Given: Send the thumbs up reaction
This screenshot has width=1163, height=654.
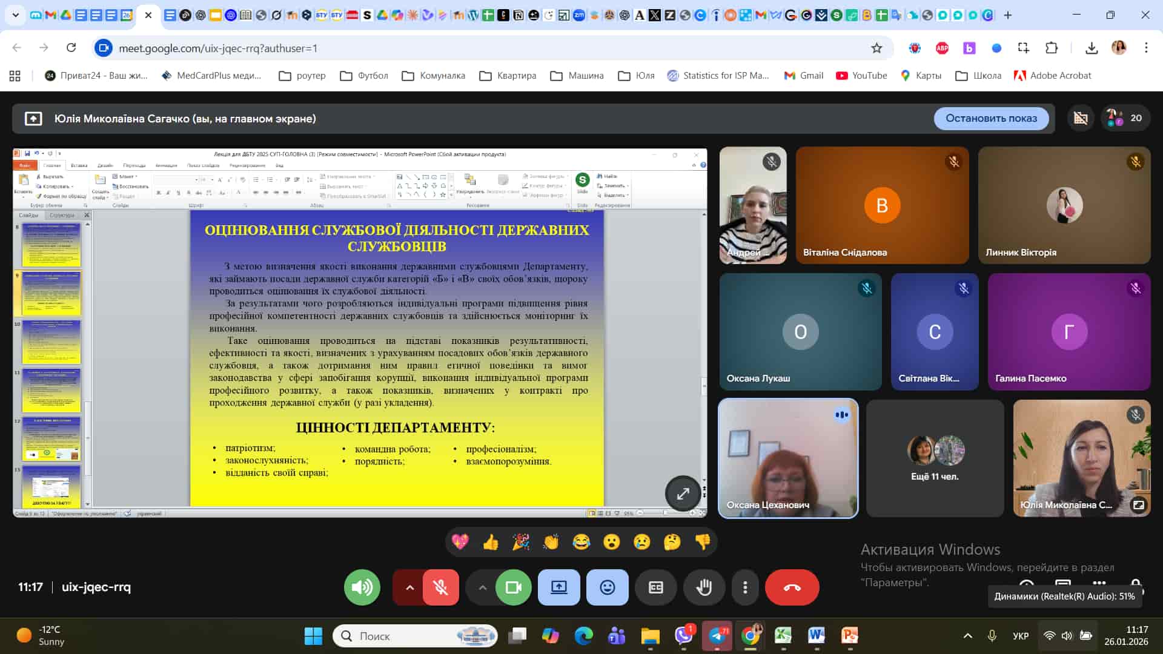Looking at the screenshot, I should point(490,542).
